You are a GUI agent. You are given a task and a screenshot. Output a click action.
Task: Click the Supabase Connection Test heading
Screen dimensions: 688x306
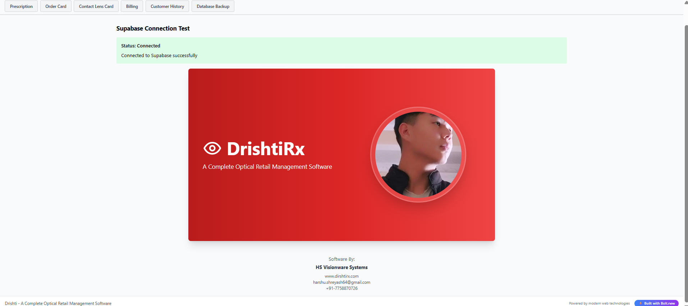click(x=153, y=28)
